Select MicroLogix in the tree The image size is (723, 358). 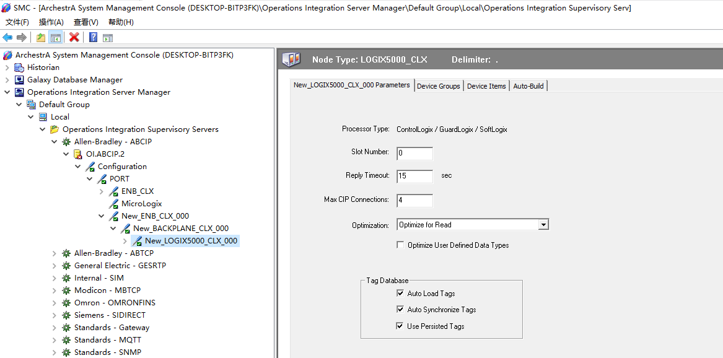point(141,204)
